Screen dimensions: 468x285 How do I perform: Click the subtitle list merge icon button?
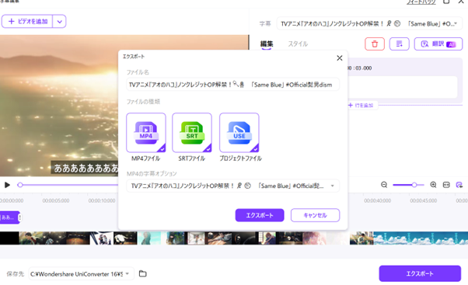[399, 44]
